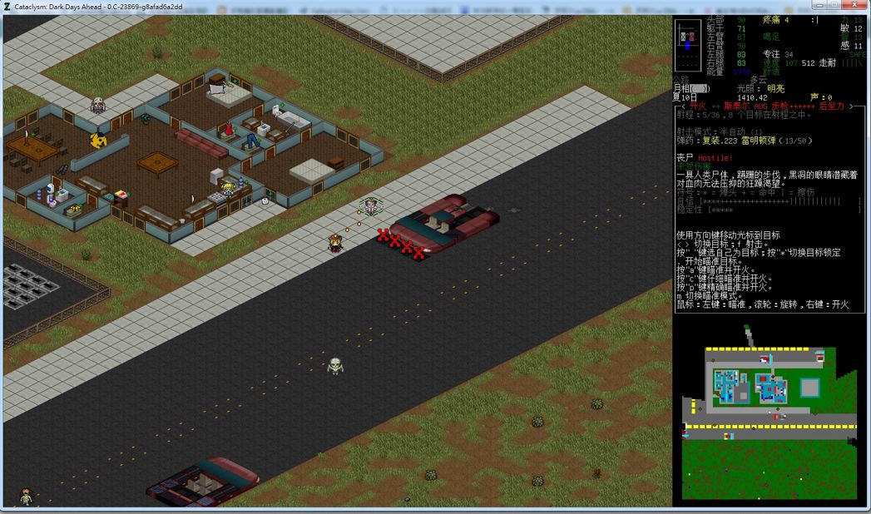Click the zombie under the targeting reticle
The height and width of the screenshot is (514, 871).
[369, 207]
